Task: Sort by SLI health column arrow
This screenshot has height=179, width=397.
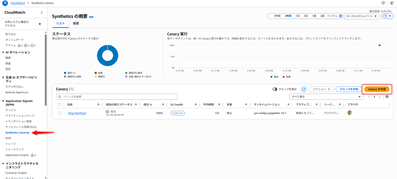Action: [196, 104]
